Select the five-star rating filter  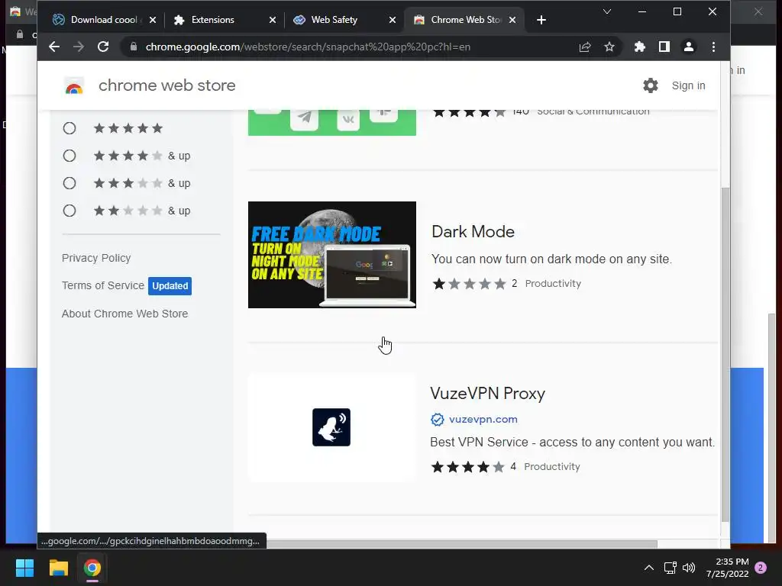tap(69, 128)
